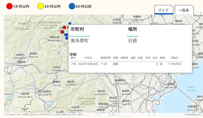
Task: Click the lower red marker near Tabayama
Action: pyautogui.click(x=62, y=32)
